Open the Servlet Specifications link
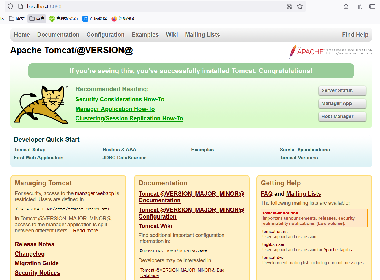 pyautogui.click(x=305, y=150)
